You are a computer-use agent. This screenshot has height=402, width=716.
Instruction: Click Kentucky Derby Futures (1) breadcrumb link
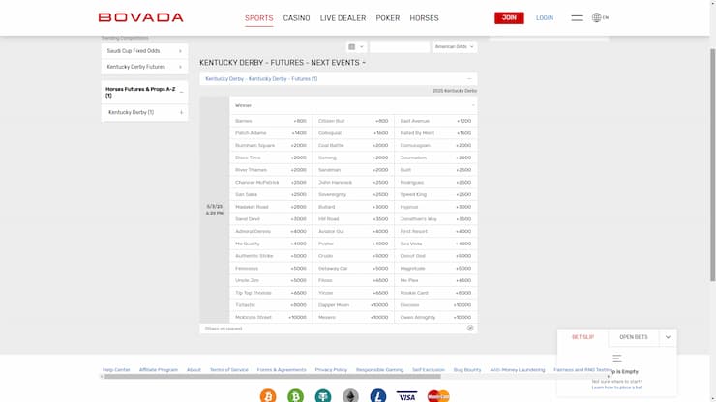pyautogui.click(x=261, y=79)
